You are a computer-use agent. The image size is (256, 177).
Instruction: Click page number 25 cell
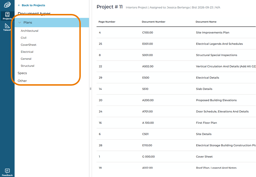[100, 44]
